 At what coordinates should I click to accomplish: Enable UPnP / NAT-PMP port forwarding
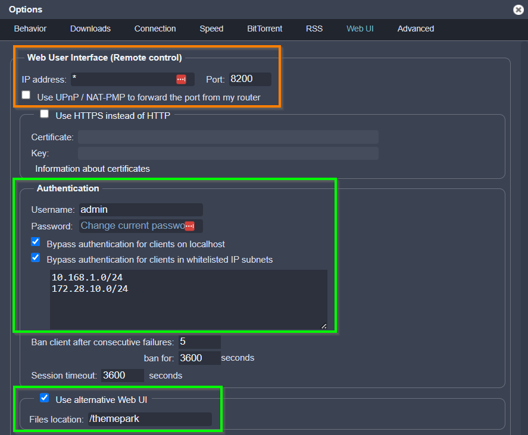click(x=26, y=95)
